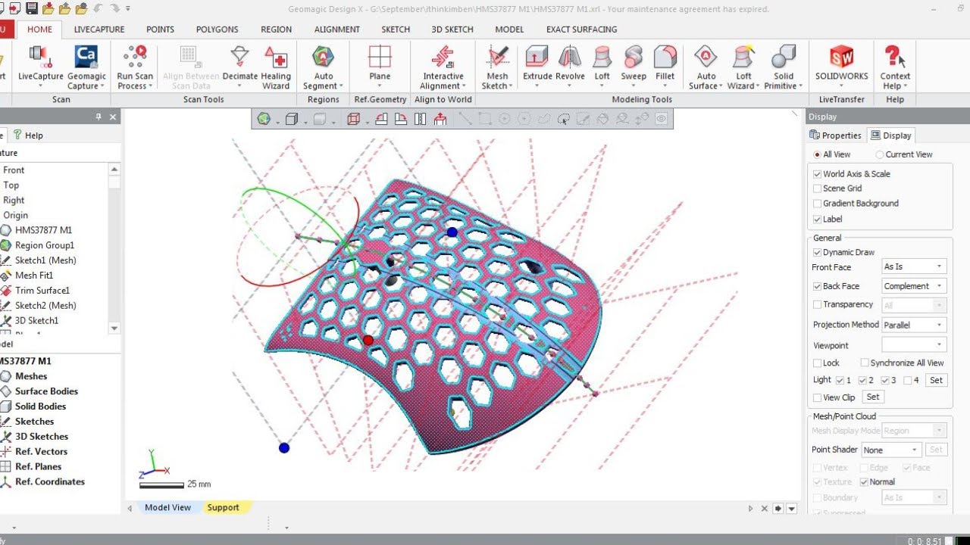Viewport: 970px width, 545px height.
Task: Start SOLIDWORKS LiveTransfer
Action: click(841, 64)
